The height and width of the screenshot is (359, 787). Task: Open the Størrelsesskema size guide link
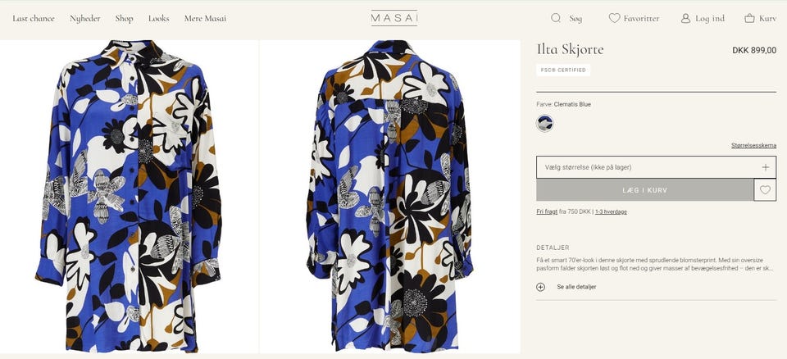point(753,145)
